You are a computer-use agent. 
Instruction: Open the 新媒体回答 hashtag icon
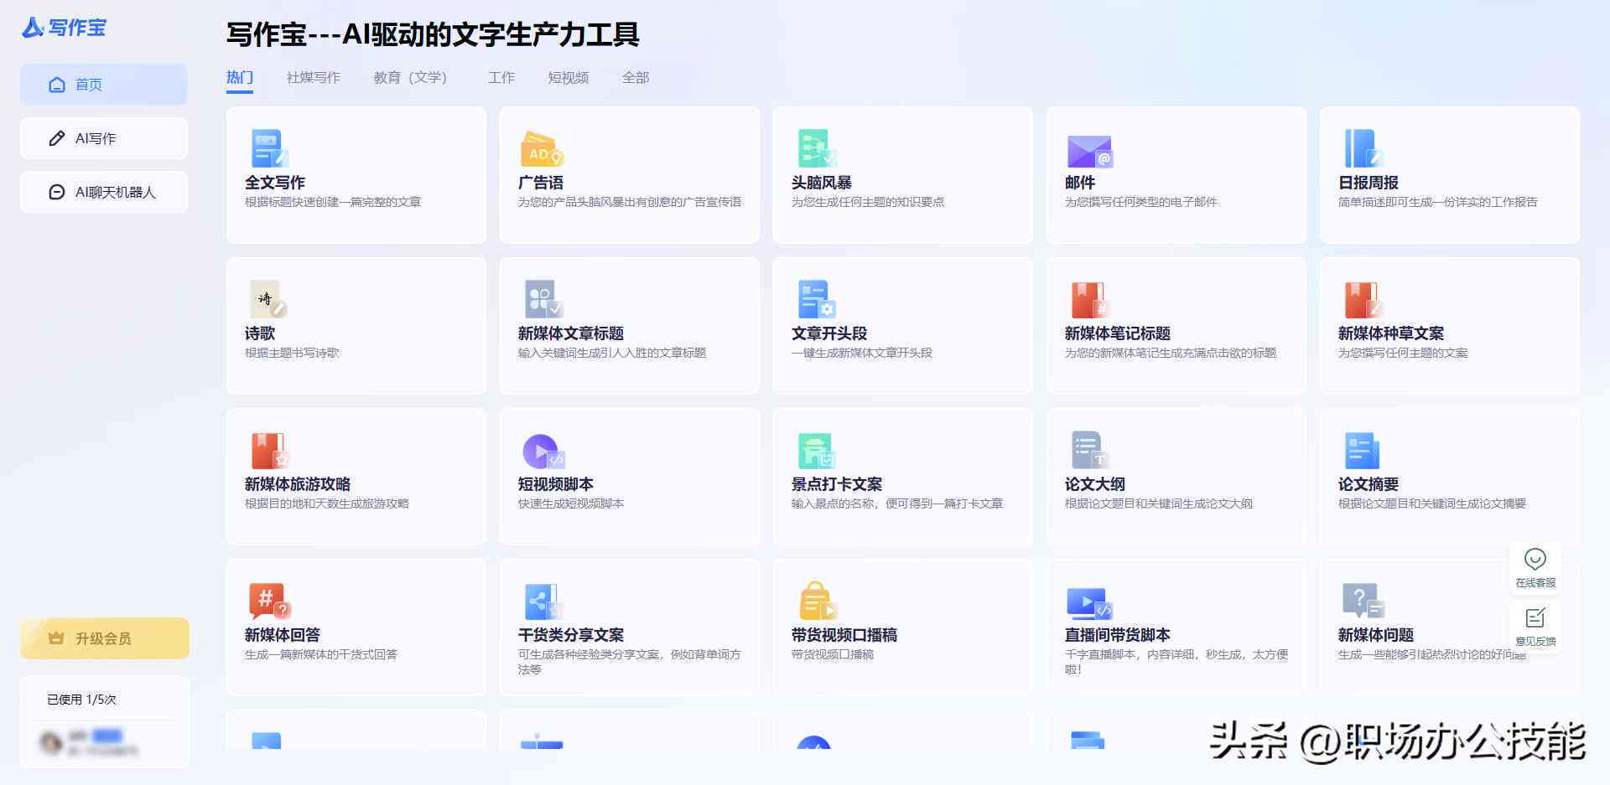click(269, 602)
